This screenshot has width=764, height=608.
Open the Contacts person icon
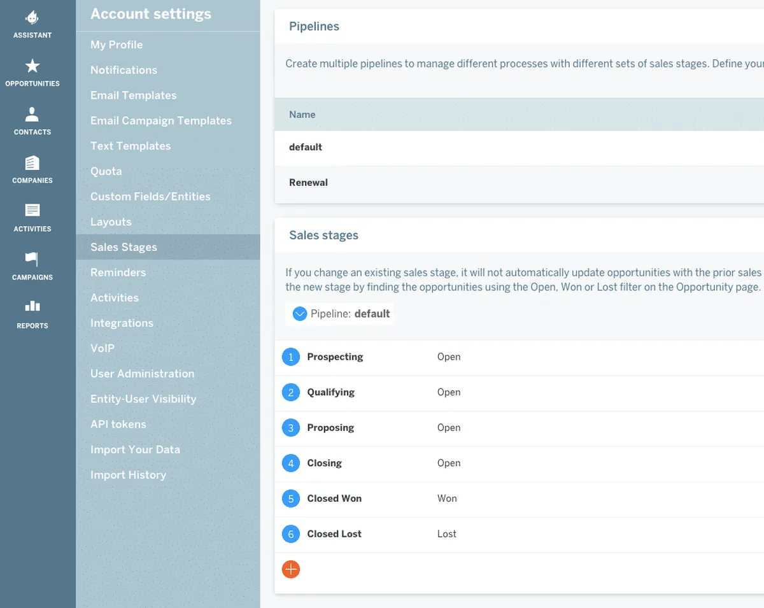pyautogui.click(x=32, y=115)
